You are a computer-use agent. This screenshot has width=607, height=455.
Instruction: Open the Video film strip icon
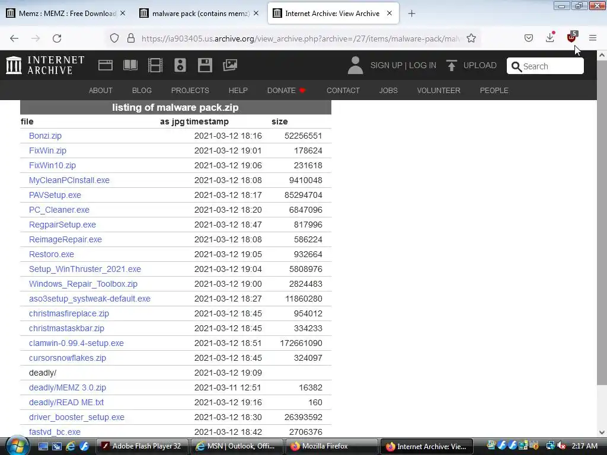coord(155,65)
